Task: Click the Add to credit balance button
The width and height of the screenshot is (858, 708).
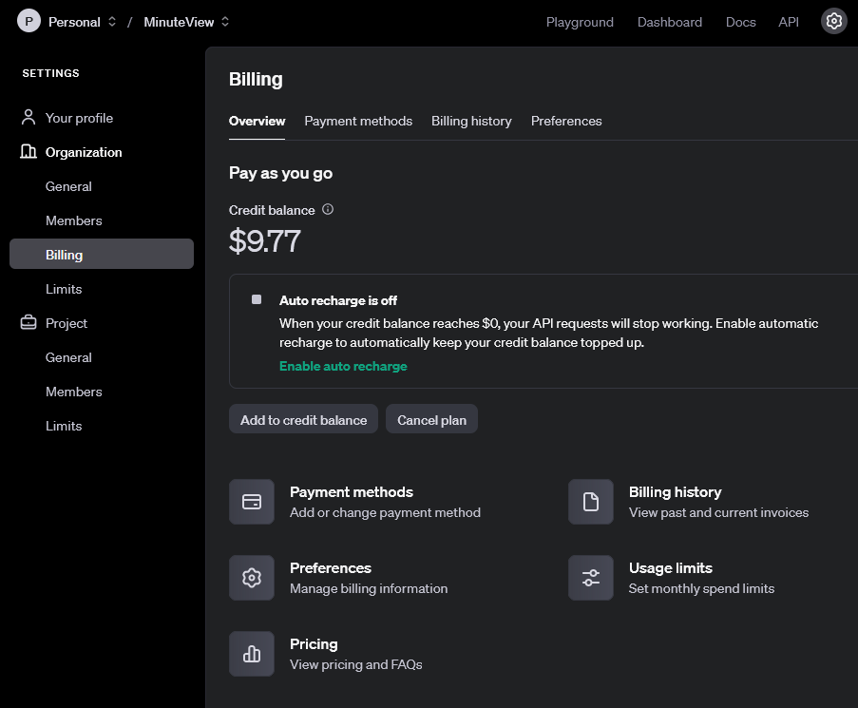Action: pos(303,418)
